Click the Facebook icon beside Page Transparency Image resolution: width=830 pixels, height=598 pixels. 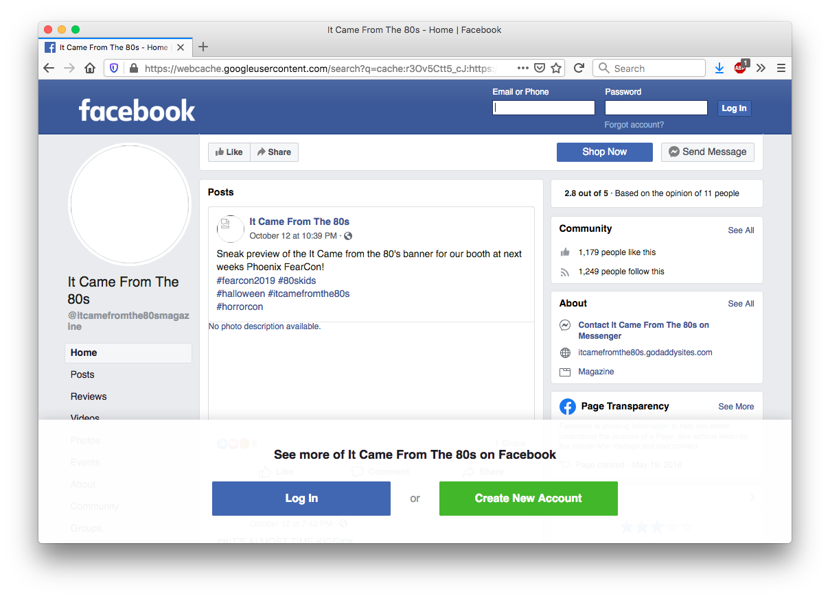[x=568, y=407]
